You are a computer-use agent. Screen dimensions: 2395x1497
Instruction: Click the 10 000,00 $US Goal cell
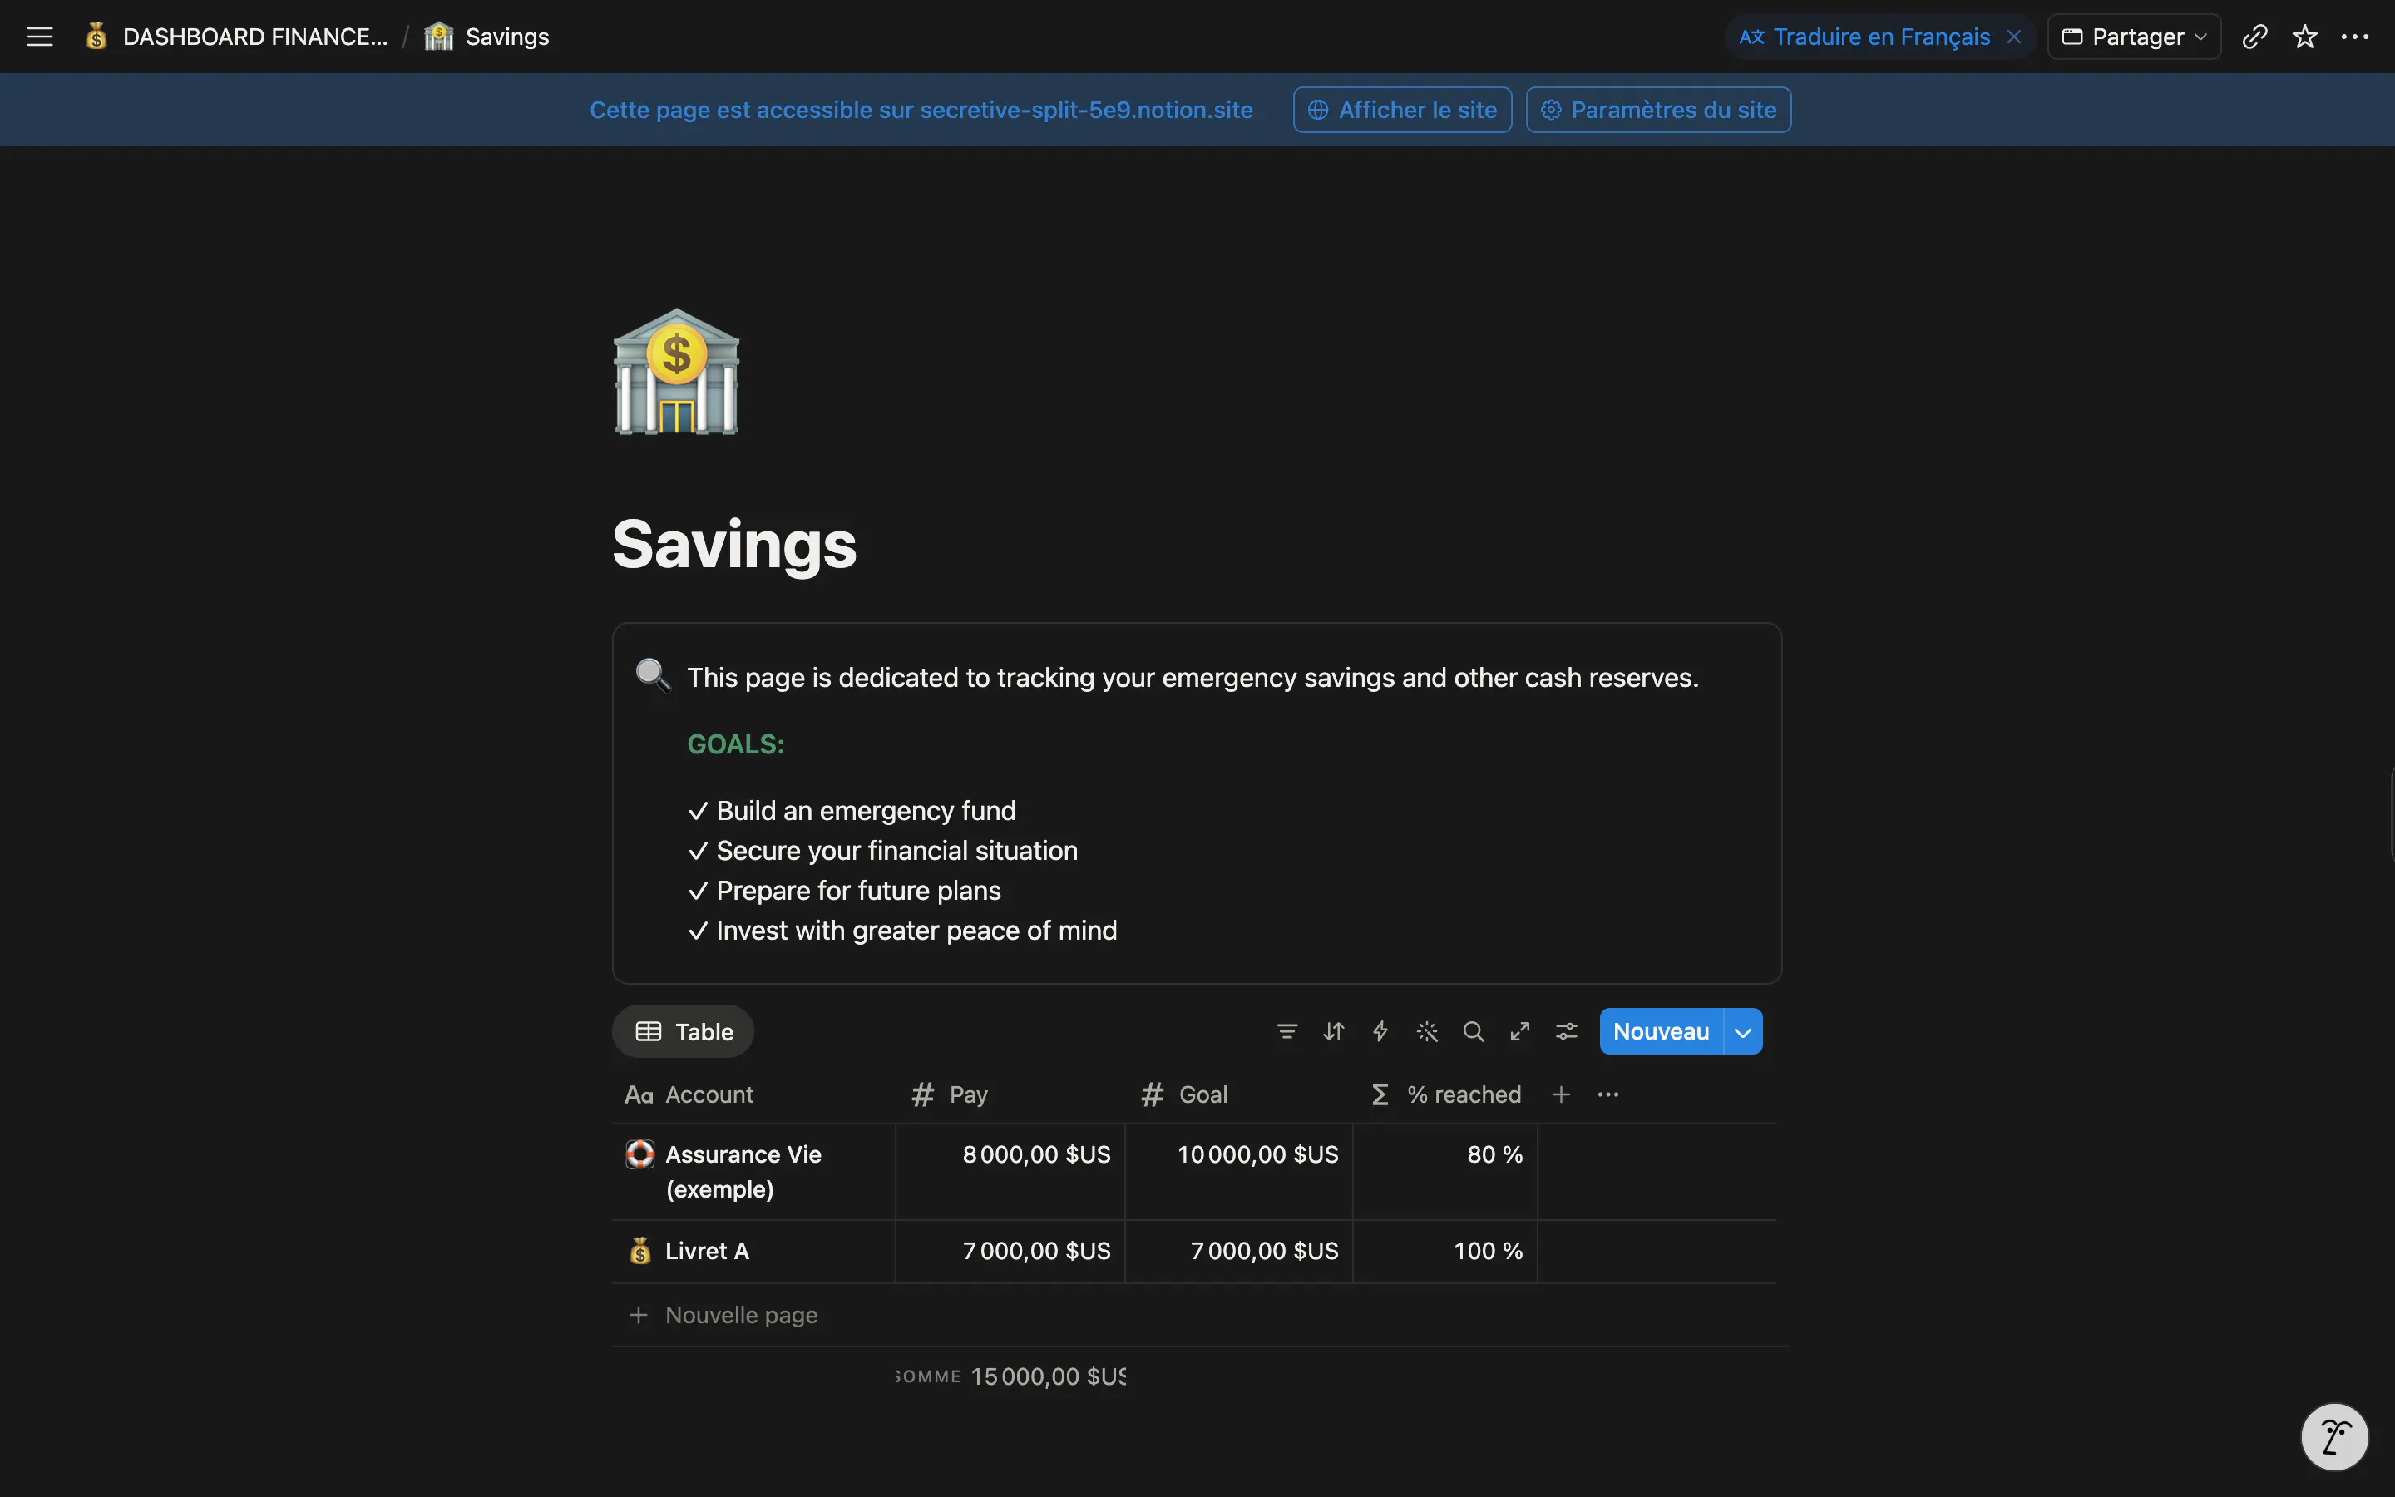coord(1239,1173)
